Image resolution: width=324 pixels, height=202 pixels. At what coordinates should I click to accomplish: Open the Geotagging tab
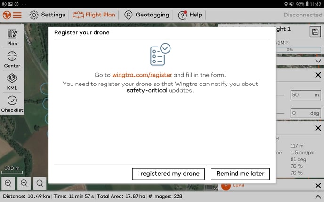(146, 15)
